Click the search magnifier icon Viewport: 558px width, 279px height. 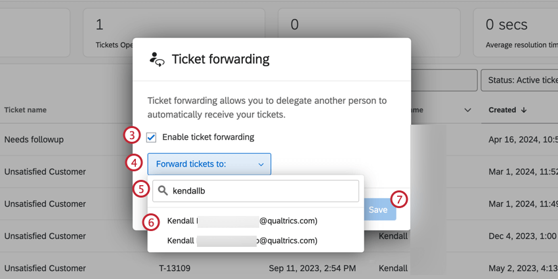(x=163, y=191)
